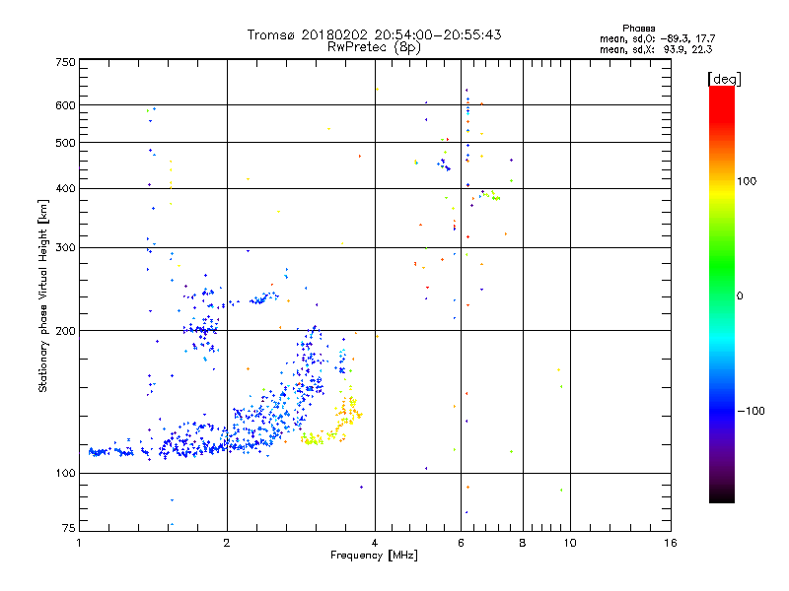The height and width of the screenshot is (591, 789).
Task: Click the mean, sd,X statistics line
Action: (x=656, y=49)
